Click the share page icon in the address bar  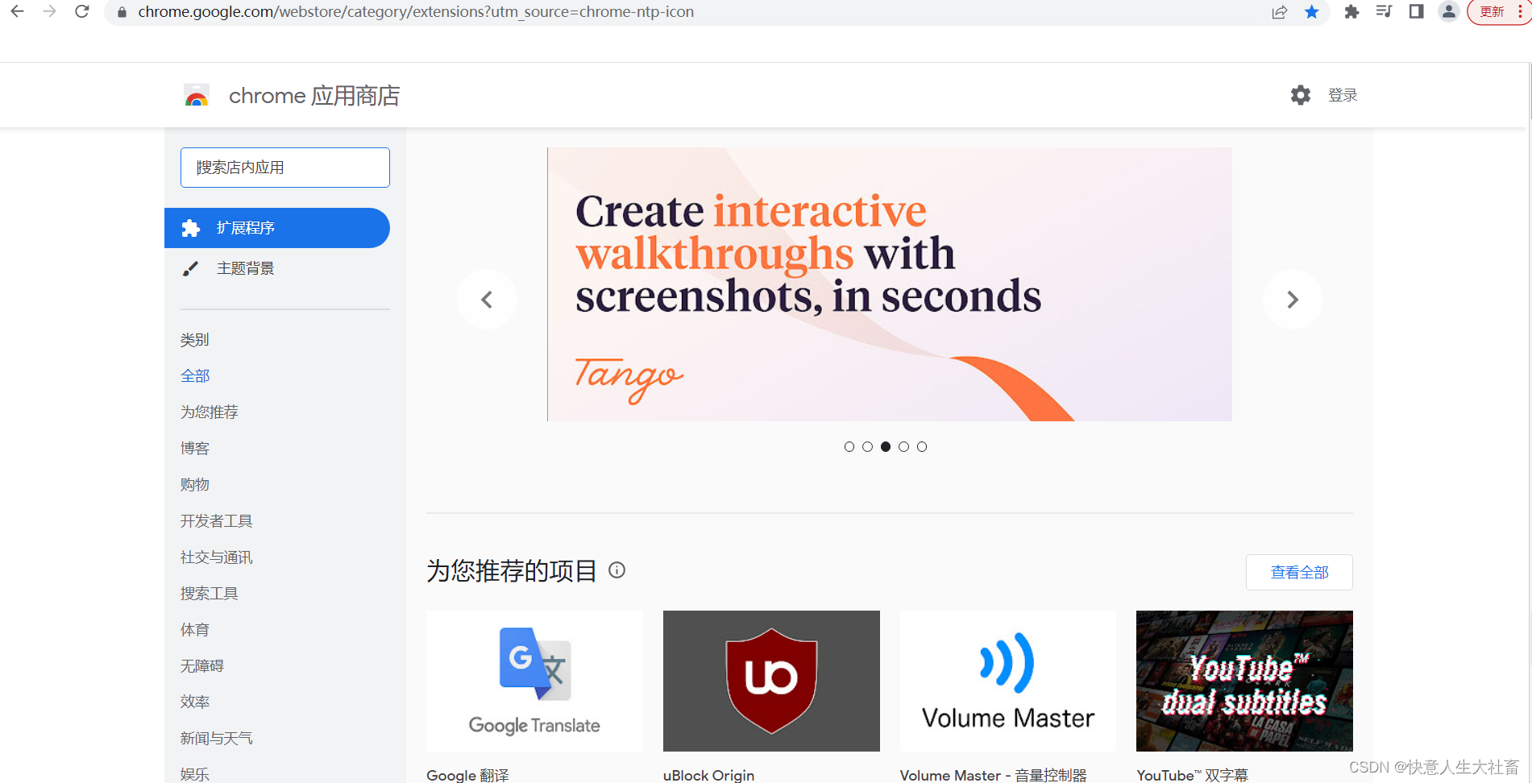1279,12
